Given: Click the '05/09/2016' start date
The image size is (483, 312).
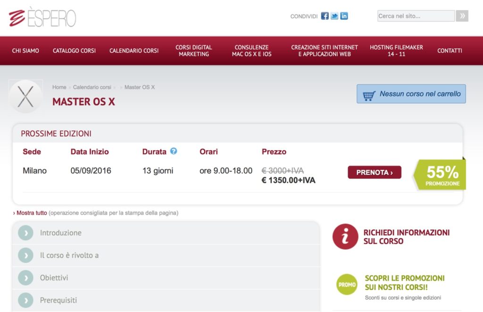Looking at the screenshot, I should tap(91, 171).
